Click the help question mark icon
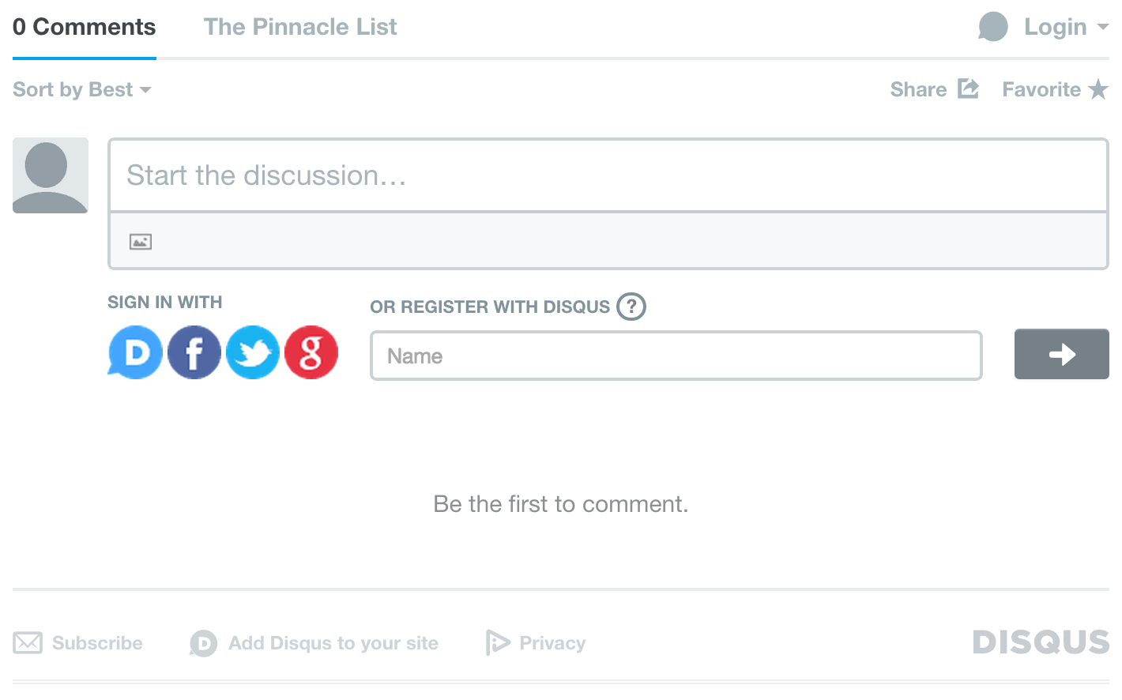 pyautogui.click(x=631, y=307)
